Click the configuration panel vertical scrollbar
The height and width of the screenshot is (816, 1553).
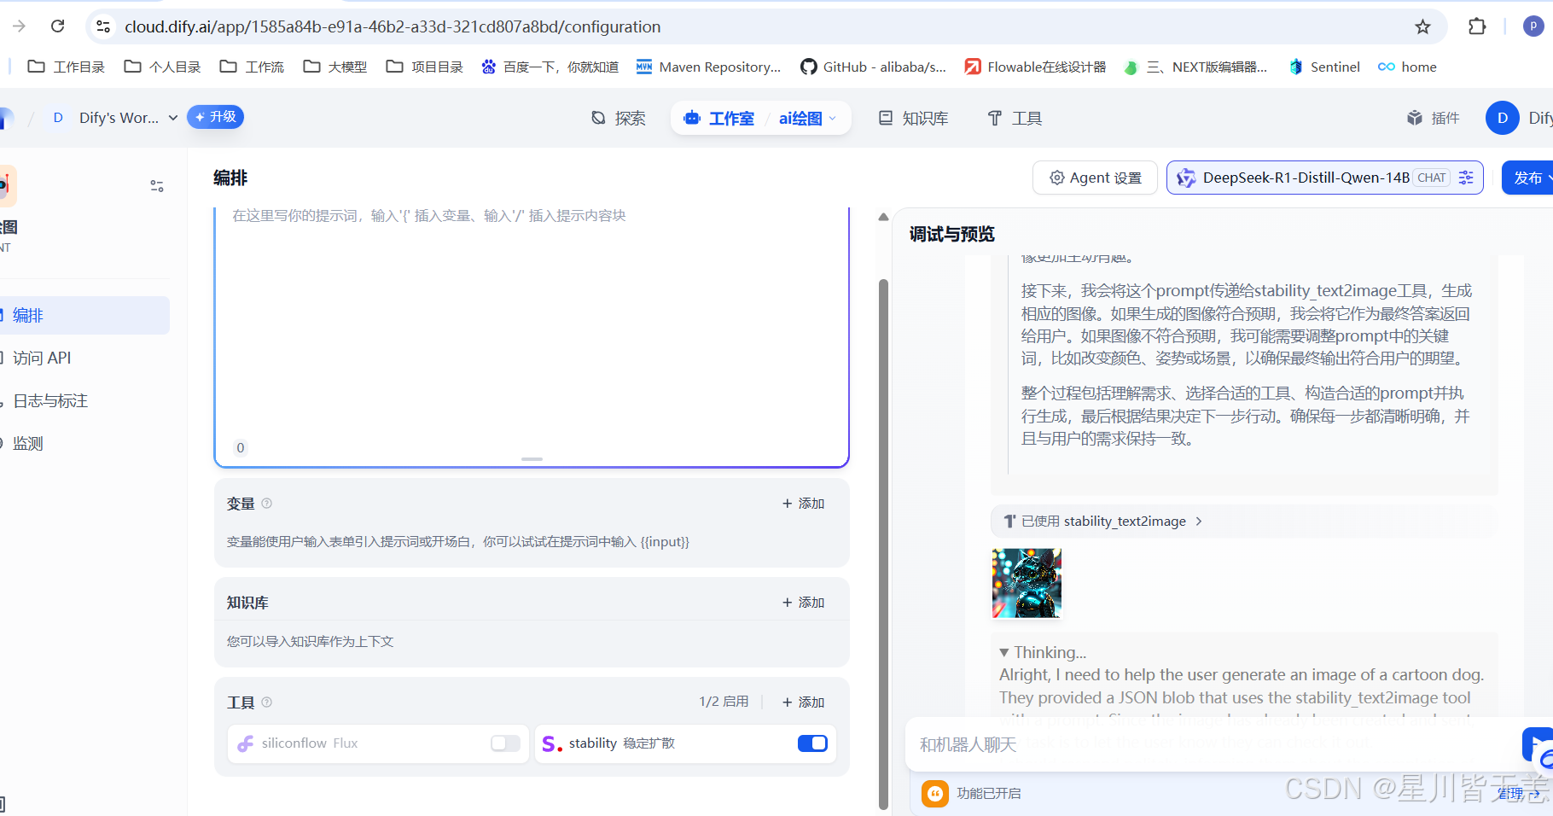tap(884, 543)
